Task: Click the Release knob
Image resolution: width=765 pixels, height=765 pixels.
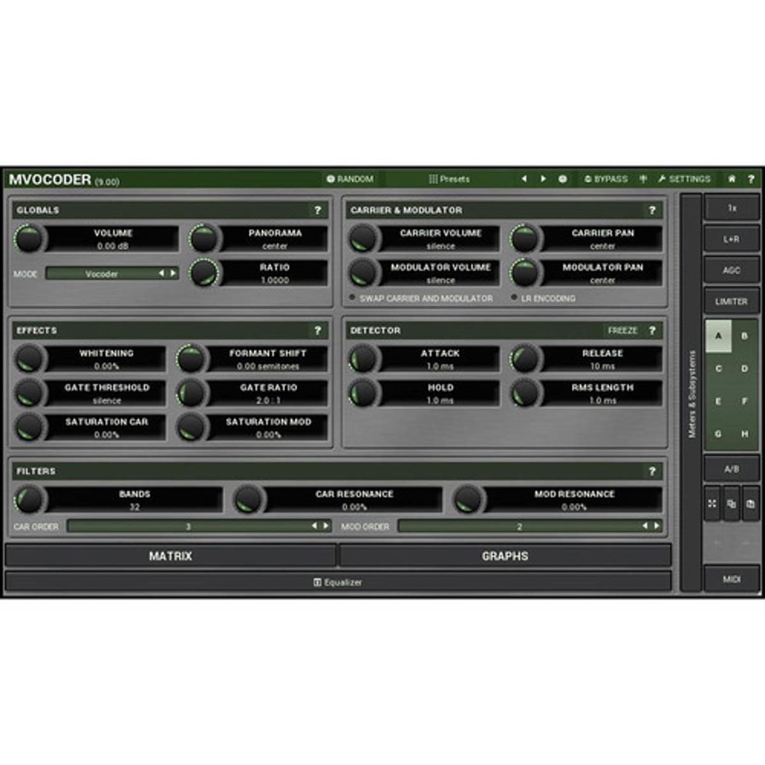Action: 525,359
